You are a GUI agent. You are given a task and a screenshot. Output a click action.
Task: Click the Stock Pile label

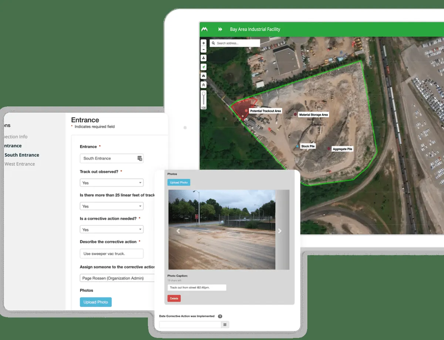pos(308,146)
